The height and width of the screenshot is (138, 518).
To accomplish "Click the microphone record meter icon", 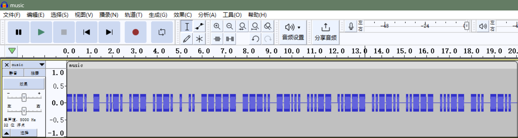I will coord(351,26).
